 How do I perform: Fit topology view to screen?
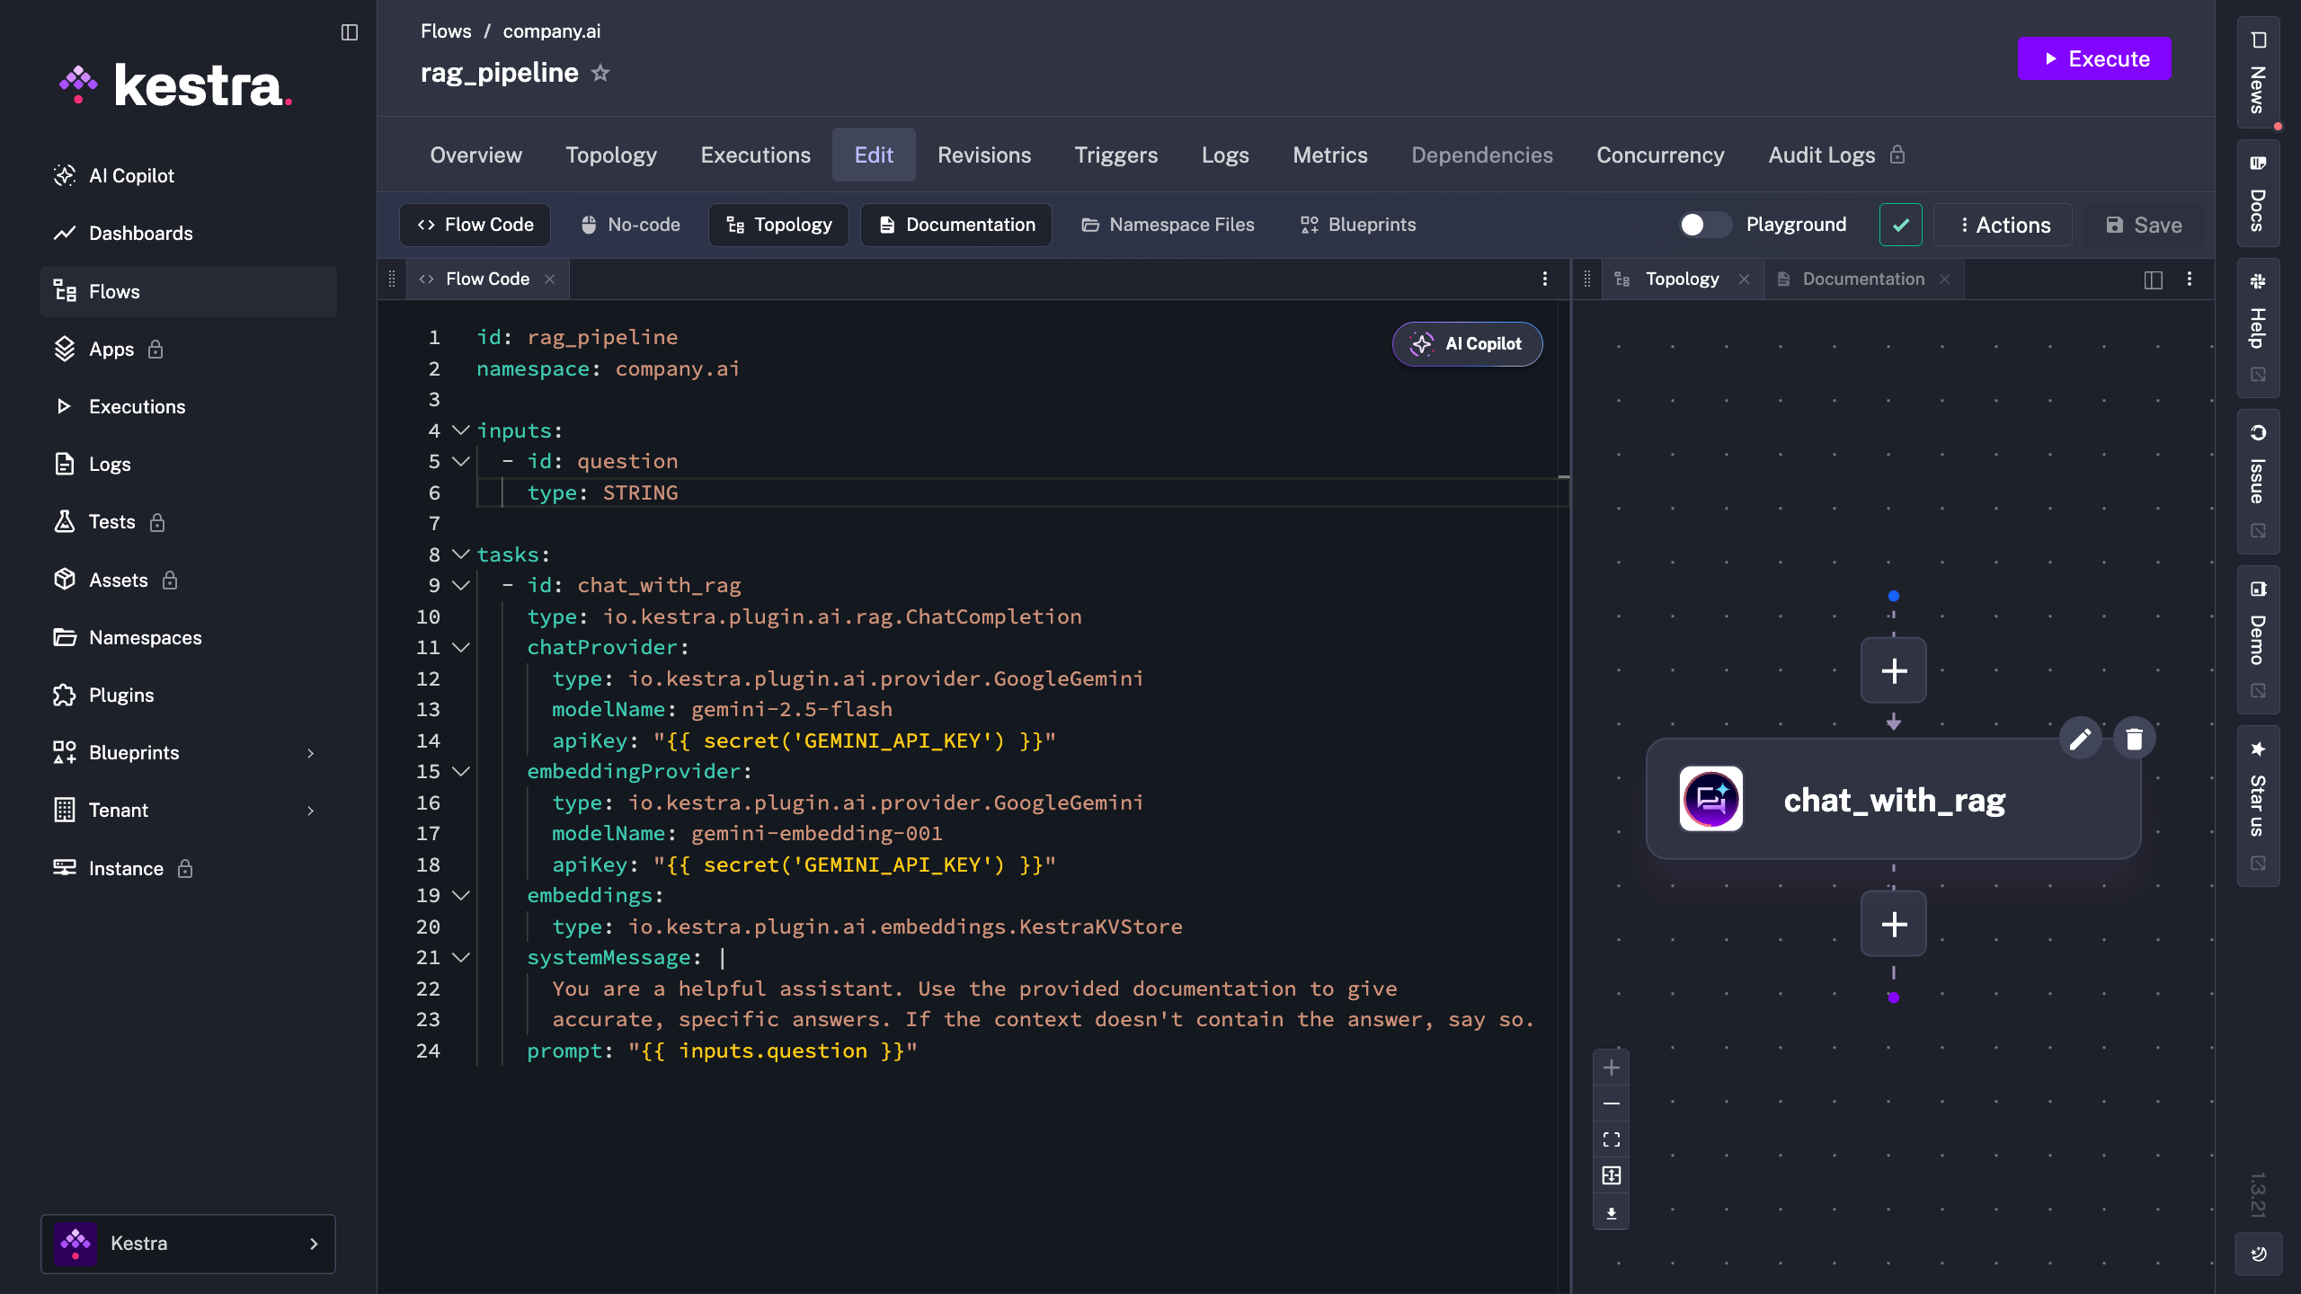tap(1612, 1139)
